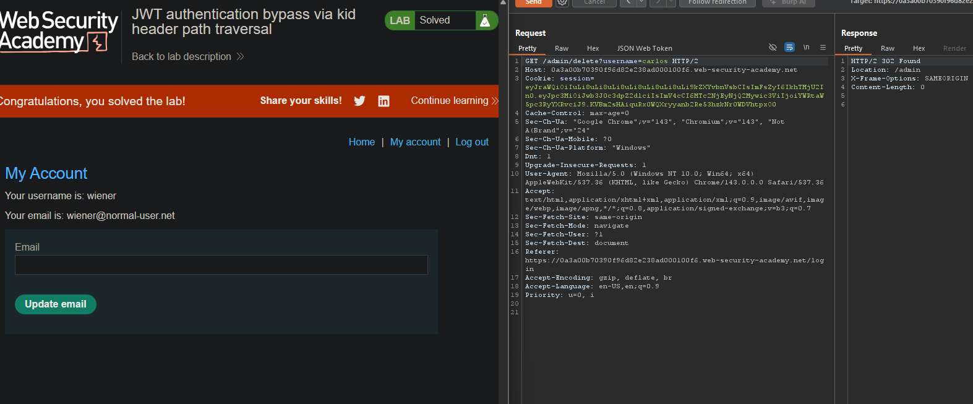Click the GET /admin/delete request line

(612, 61)
